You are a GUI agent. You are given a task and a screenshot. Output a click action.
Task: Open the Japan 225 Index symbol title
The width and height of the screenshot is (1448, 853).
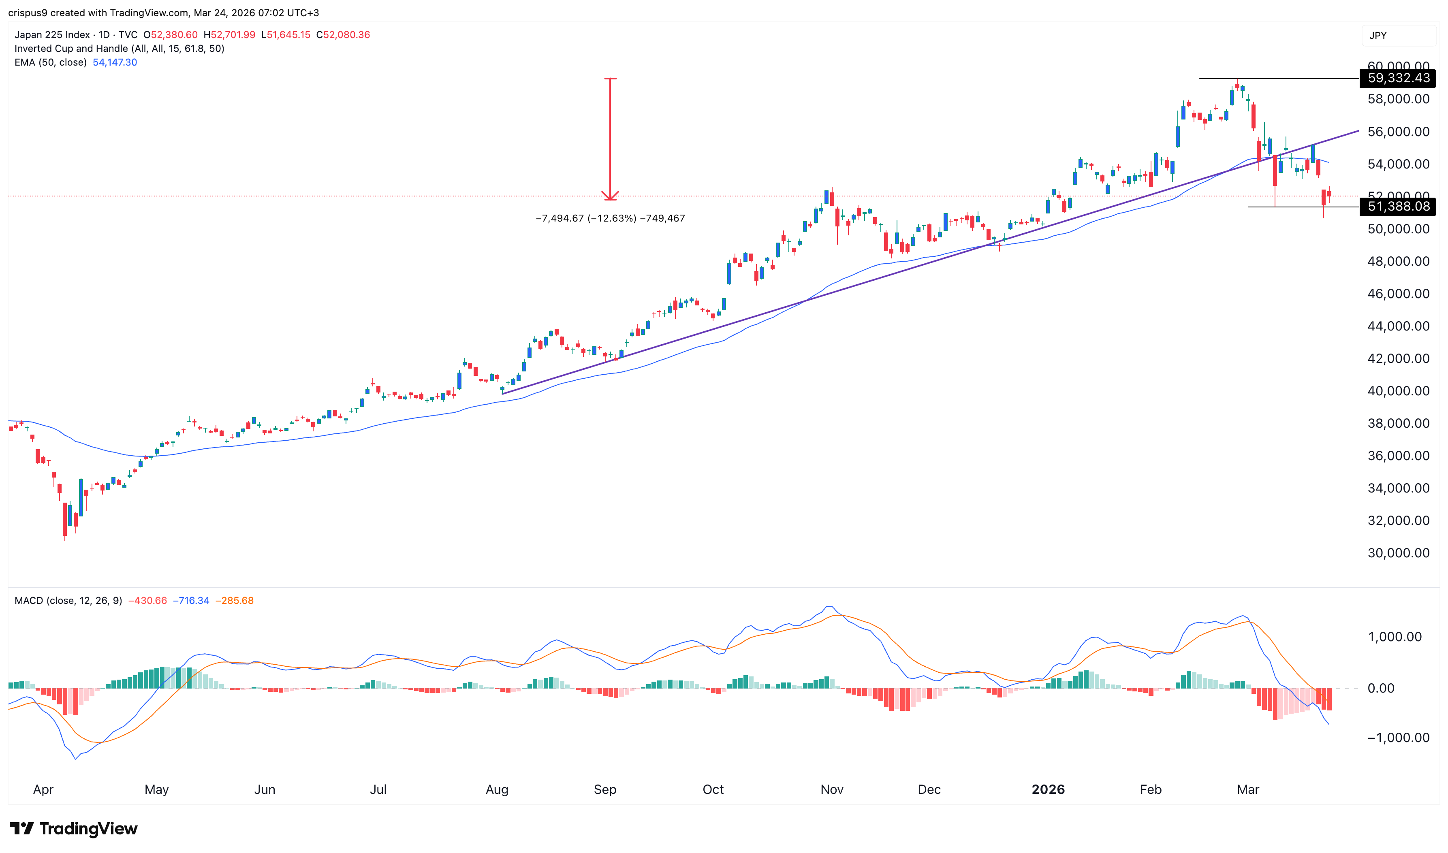52,34
